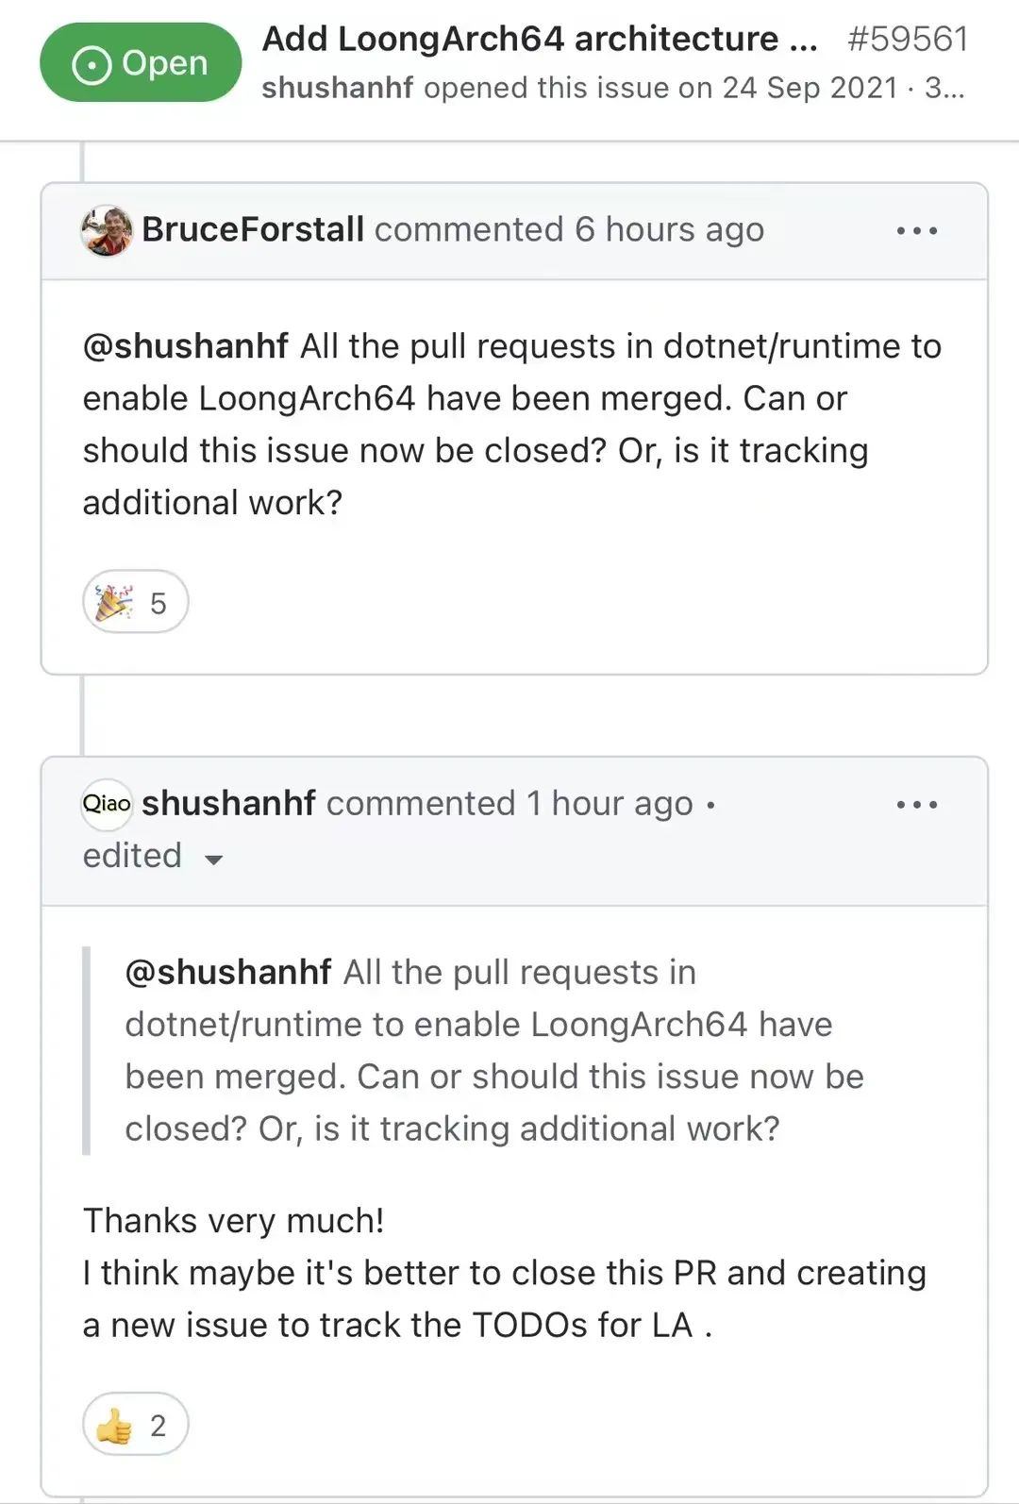Open three-dot menu on shushanhf's comment
The image size is (1019, 1504).
pyautogui.click(x=916, y=805)
